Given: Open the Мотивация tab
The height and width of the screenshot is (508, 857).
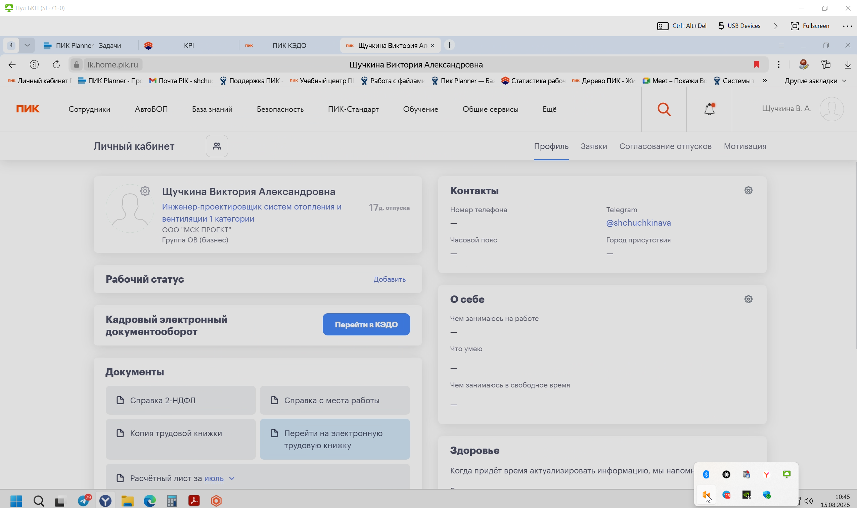Looking at the screenshot, I should (x=745, y=146).
